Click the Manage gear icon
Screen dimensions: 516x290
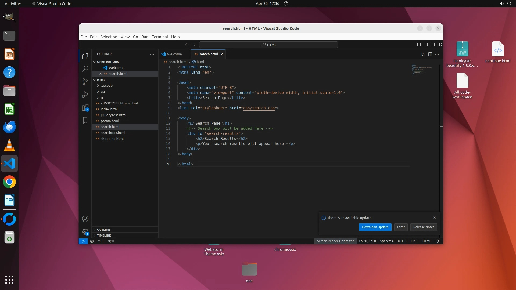85,231
